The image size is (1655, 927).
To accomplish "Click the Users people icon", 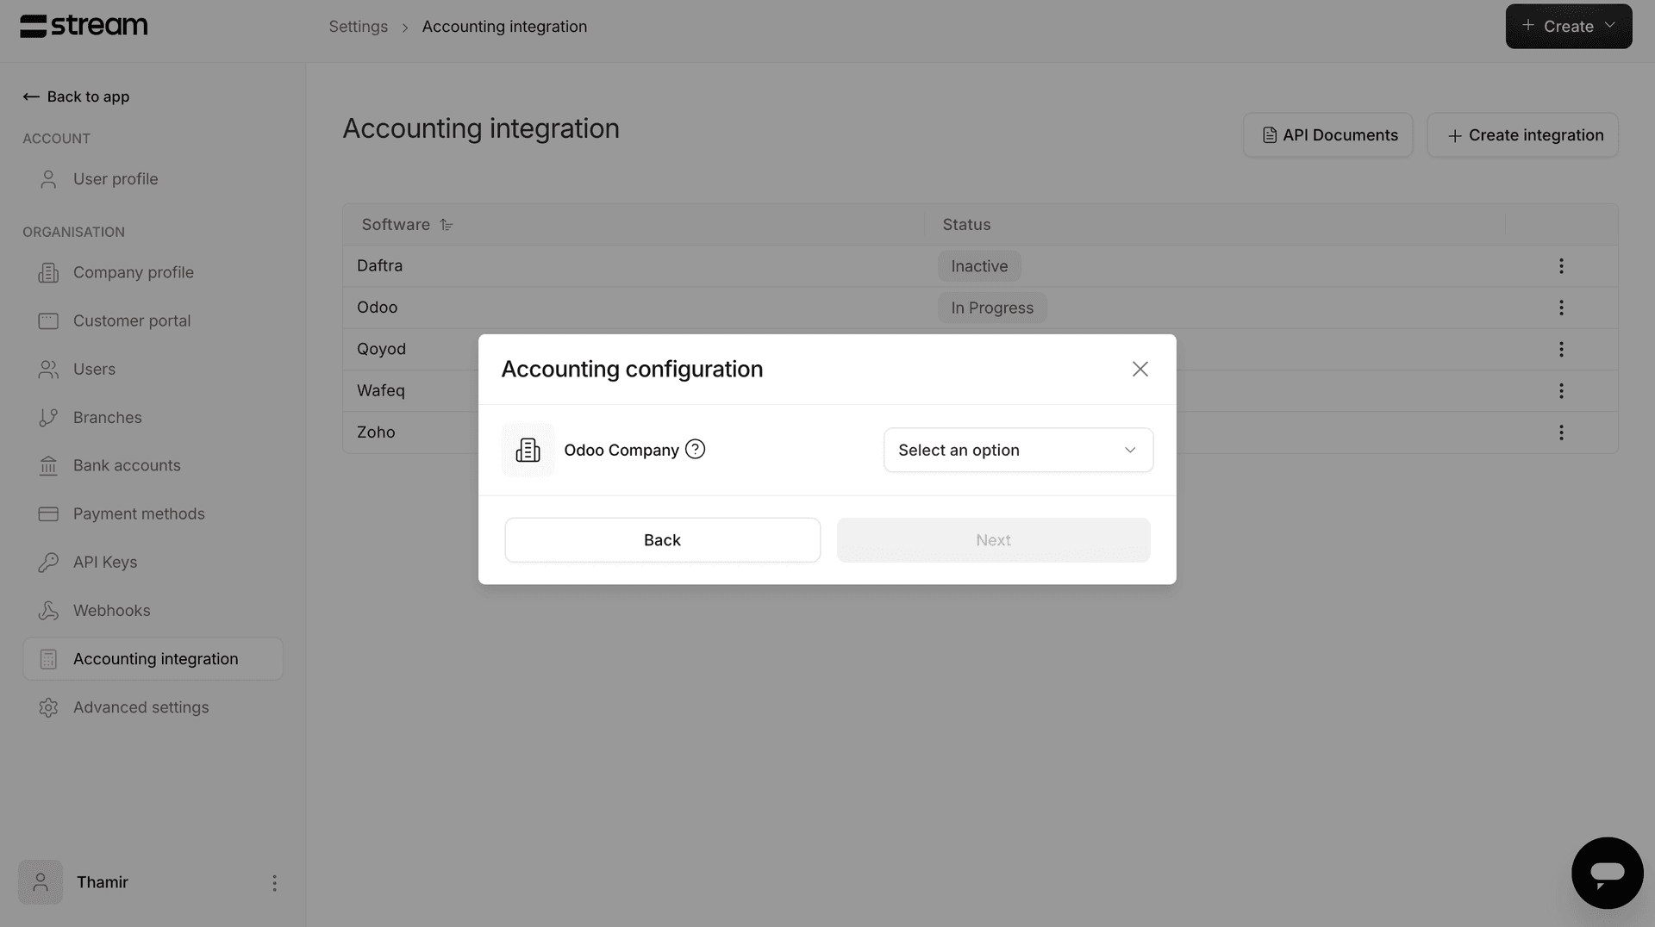I will pyautogui.click(x=48, y=369).
